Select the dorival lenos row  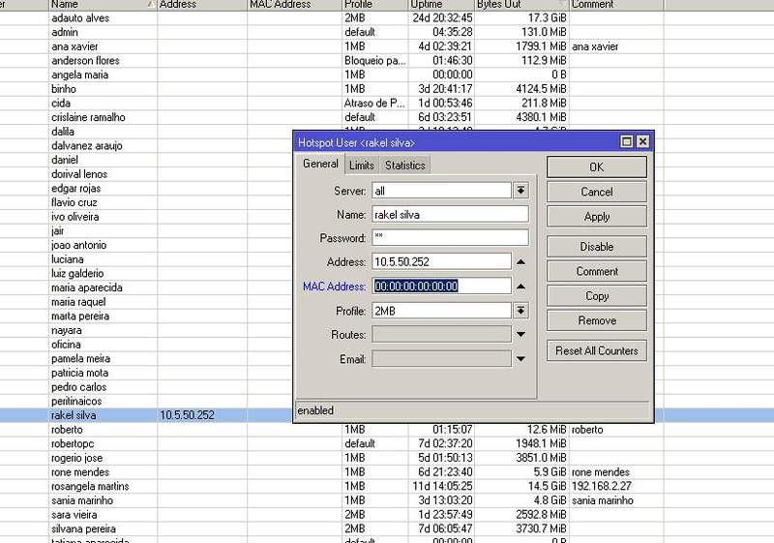(146, 174)
